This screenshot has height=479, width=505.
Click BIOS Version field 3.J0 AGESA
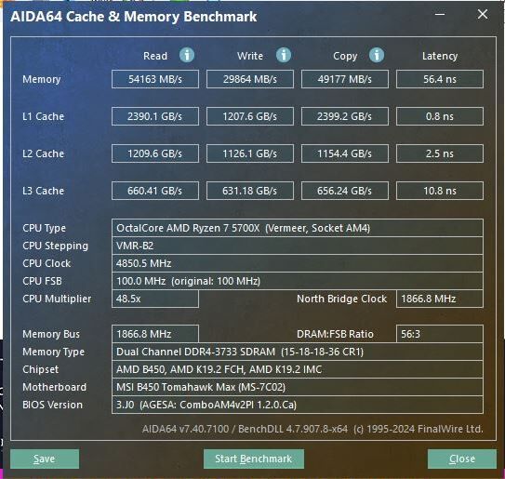tap(298, 405)
